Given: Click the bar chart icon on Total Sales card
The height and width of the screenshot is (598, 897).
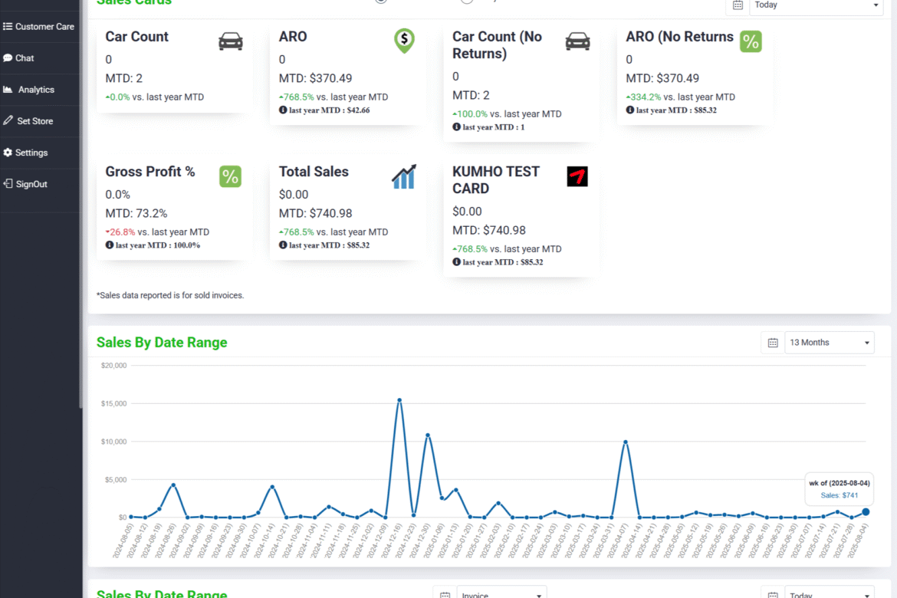Looking at the screenshot, I should [x=404, y=176].
